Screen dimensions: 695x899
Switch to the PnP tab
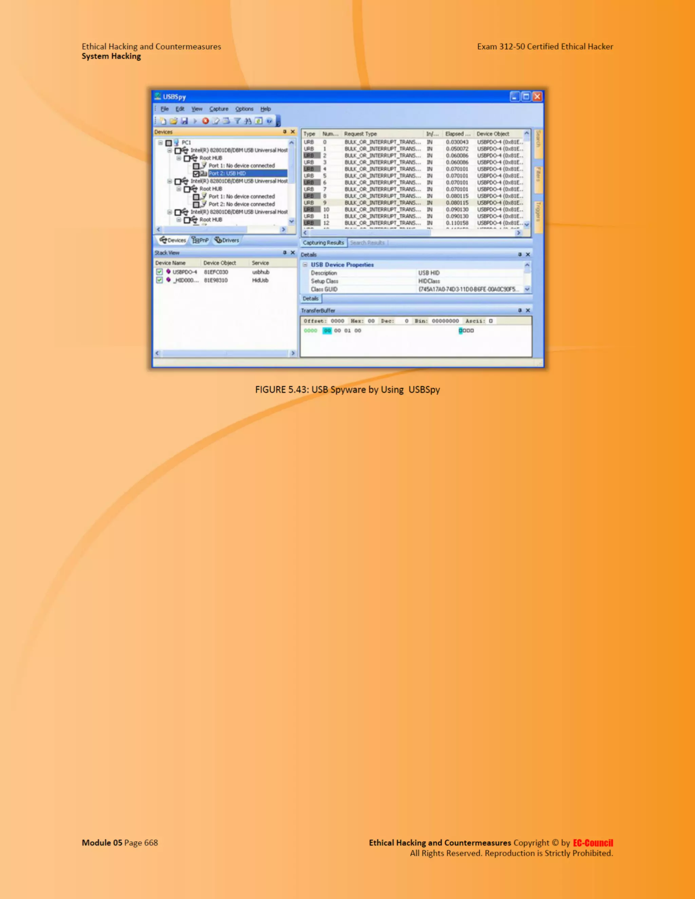coord(201,241)
